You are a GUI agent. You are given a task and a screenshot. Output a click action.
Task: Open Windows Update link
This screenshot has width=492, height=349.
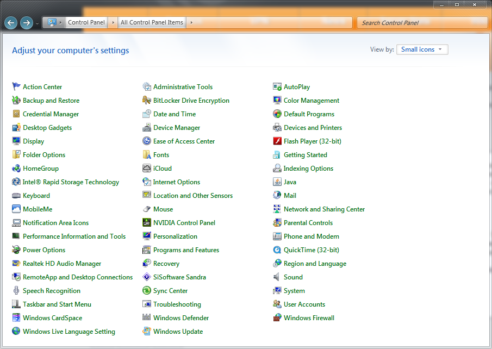(x=178, y=332)
